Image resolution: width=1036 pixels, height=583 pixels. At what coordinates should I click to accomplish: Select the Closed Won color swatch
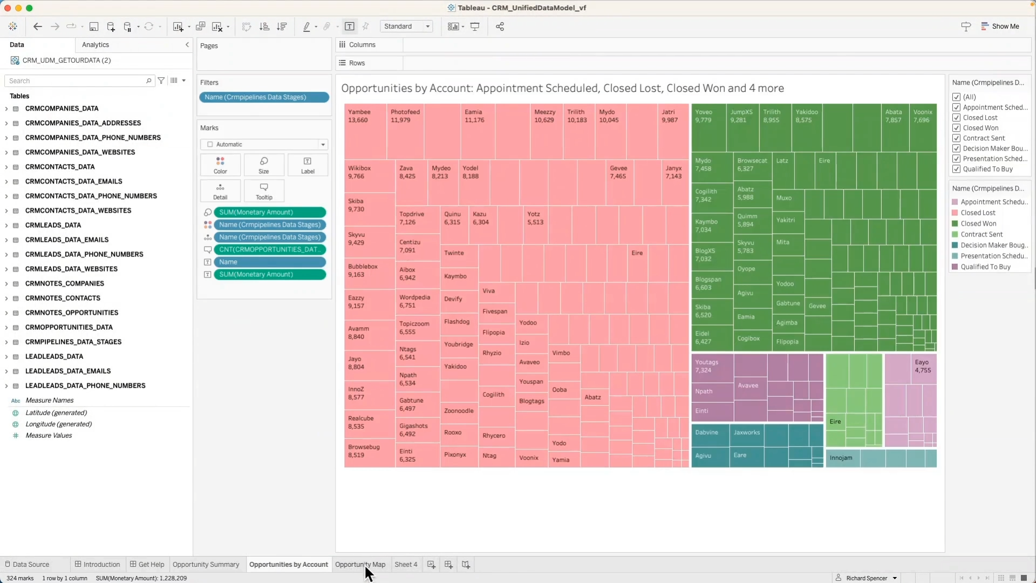pos(955,223)
